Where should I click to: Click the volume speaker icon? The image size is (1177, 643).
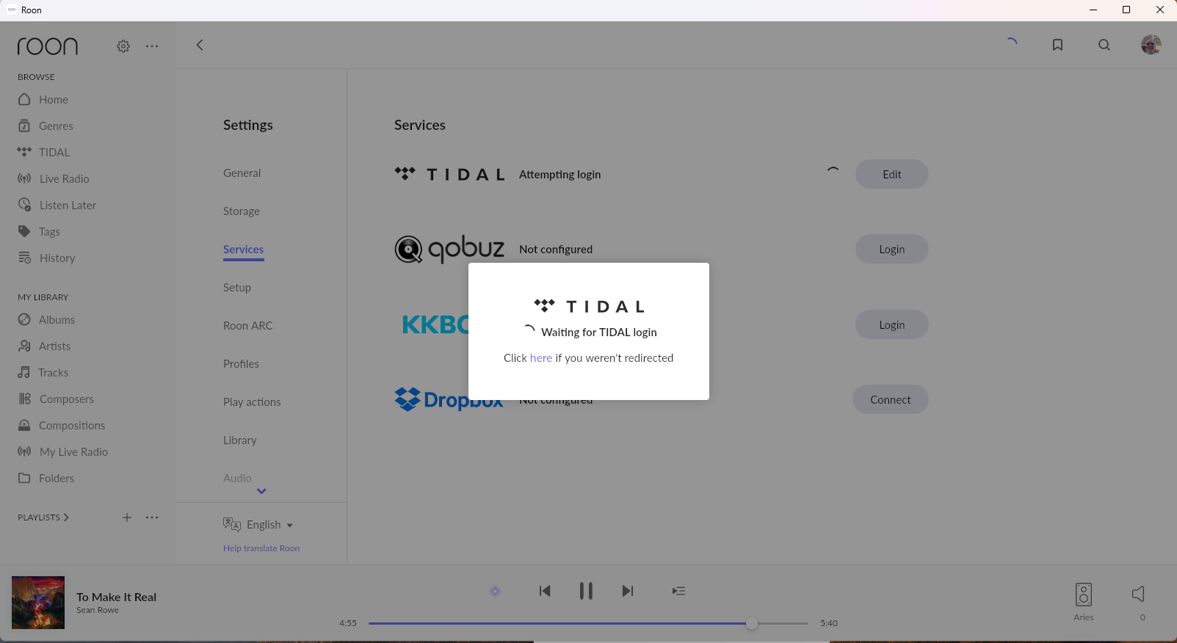(x=1138, y=594)
